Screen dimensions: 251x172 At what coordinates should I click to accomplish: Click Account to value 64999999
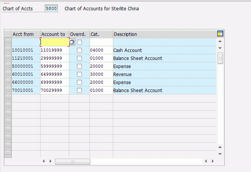pos(51,74)
